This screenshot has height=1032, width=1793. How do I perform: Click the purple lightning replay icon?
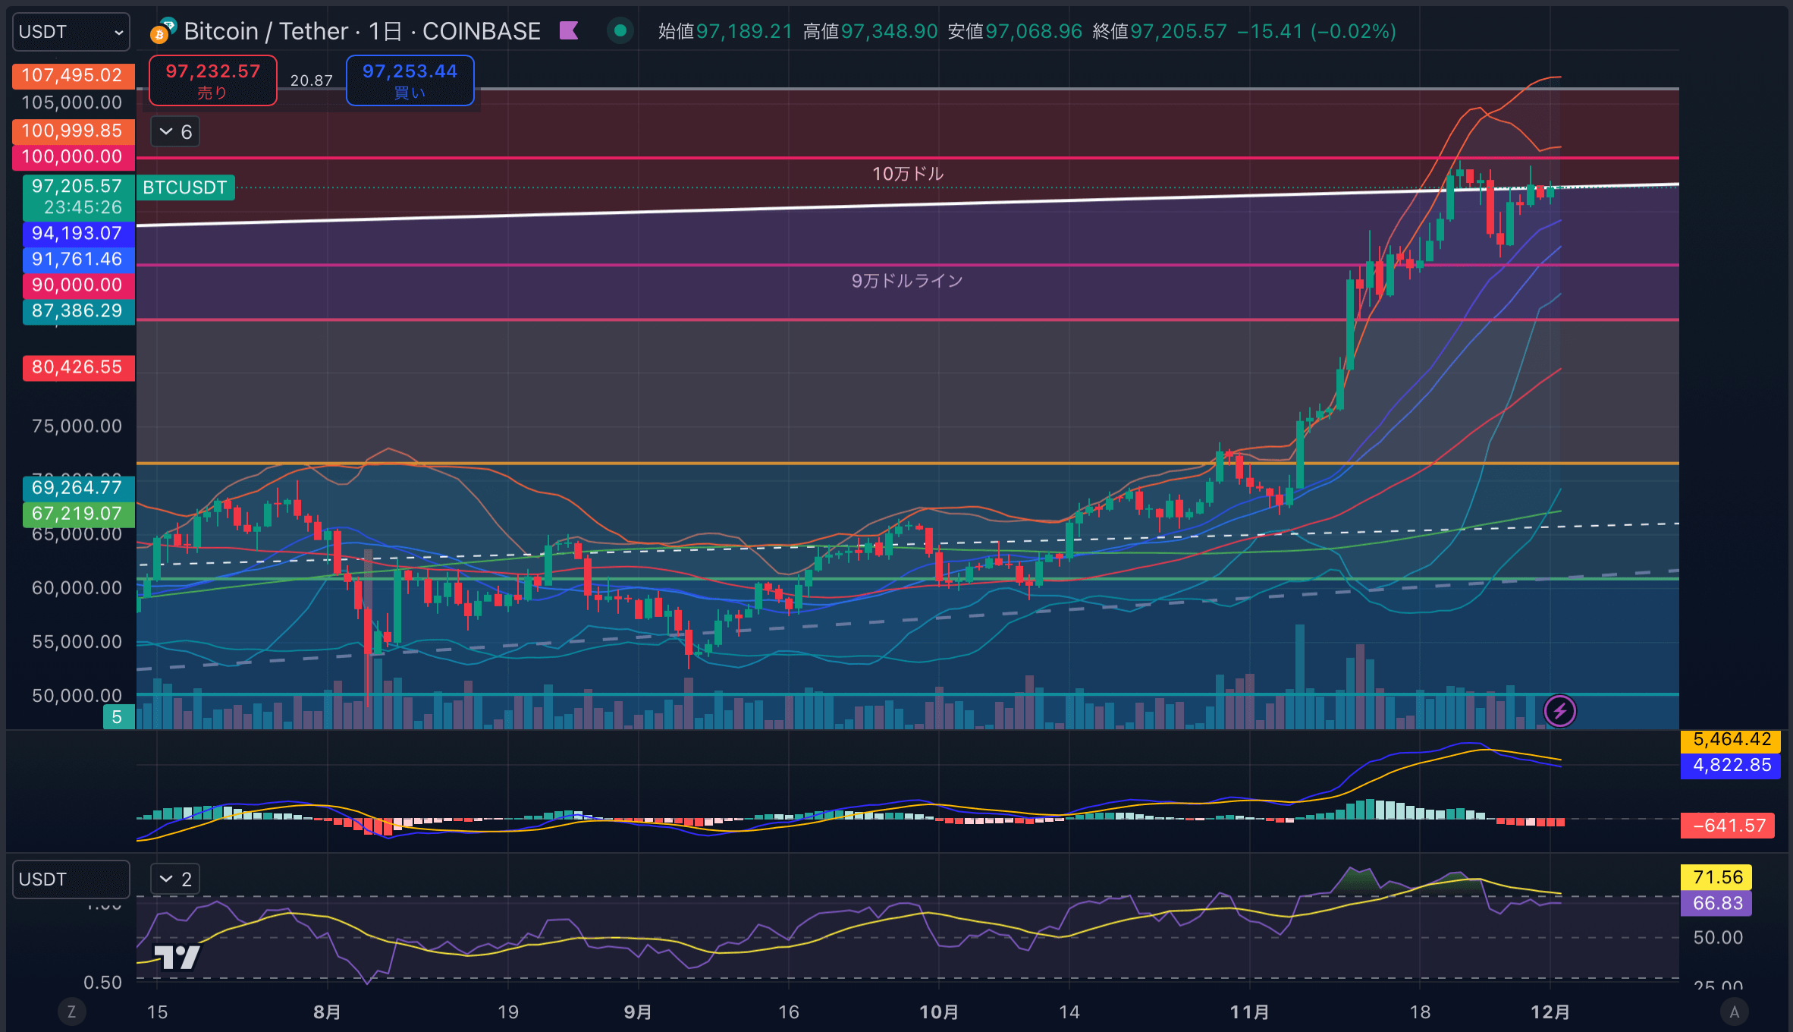[x=1559, y=711]
